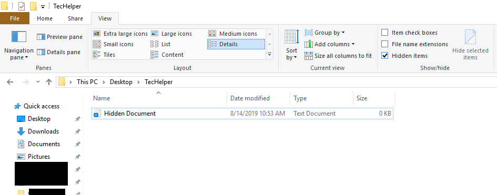Viewport: 497px width, 195px height.
Task: Click the Text Document type cell
Action: coord(315,114)
